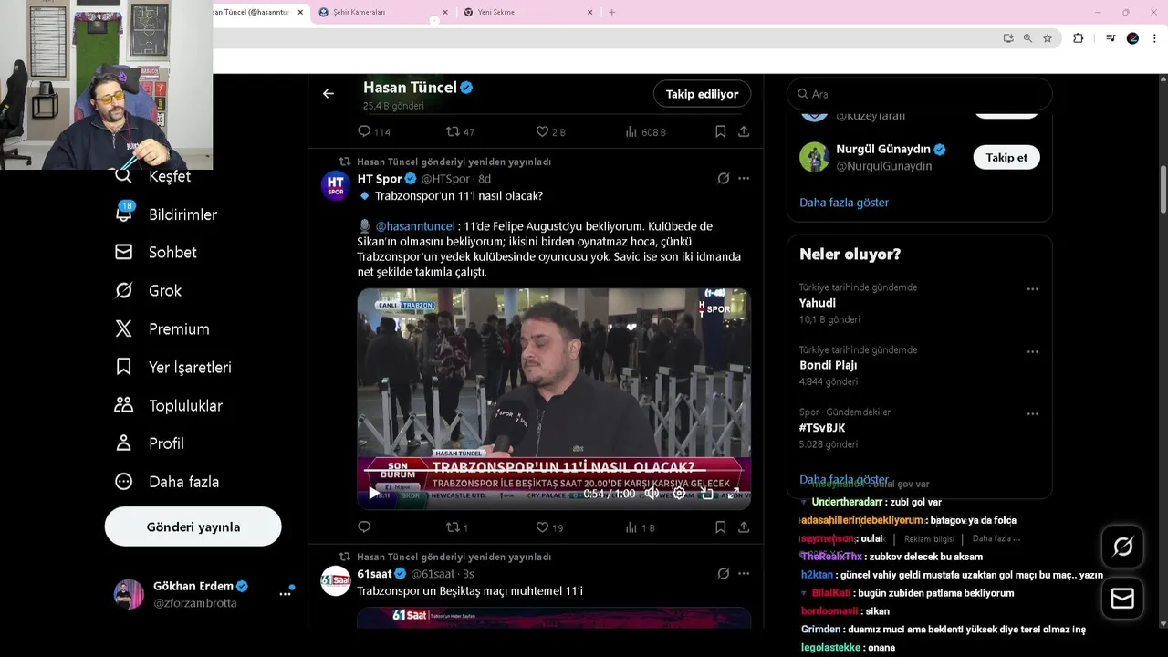Image resolution: width=1168 pixels, height=657 pixels.
Task: Open browser profile avatar
Action: (1132, 38)
